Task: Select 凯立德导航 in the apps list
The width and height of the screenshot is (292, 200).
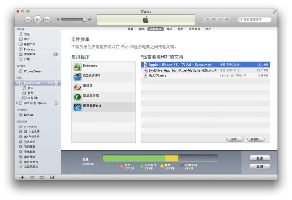Action: coord(103,97)
